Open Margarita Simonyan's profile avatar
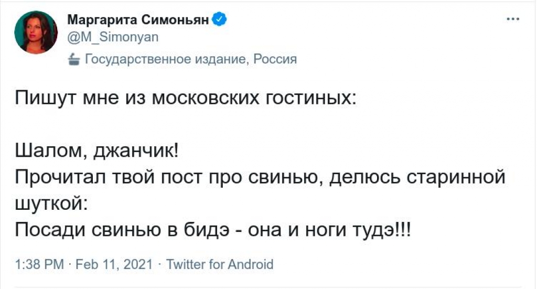This screenshot has width=537, height=289. click(36, 33)
